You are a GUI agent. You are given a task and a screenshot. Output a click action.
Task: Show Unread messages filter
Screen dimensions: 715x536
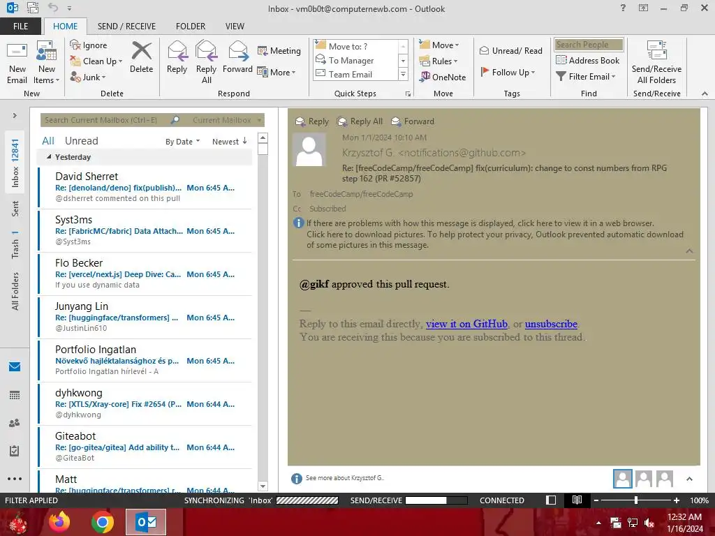coord(81,141)
